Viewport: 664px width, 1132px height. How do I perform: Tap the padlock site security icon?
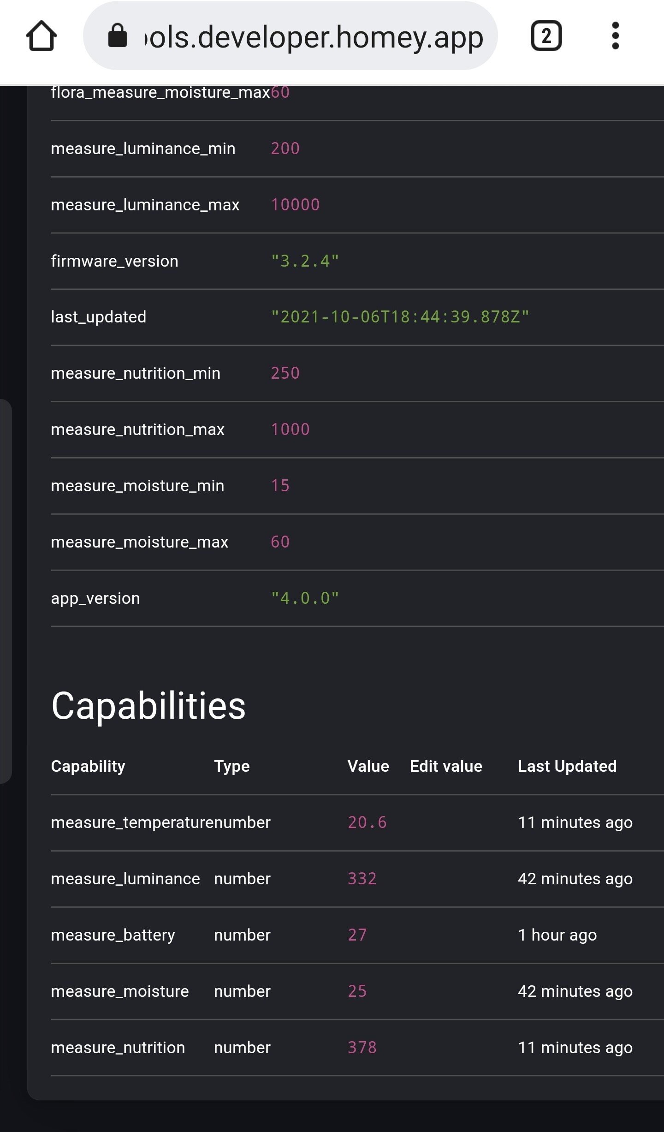117,36
